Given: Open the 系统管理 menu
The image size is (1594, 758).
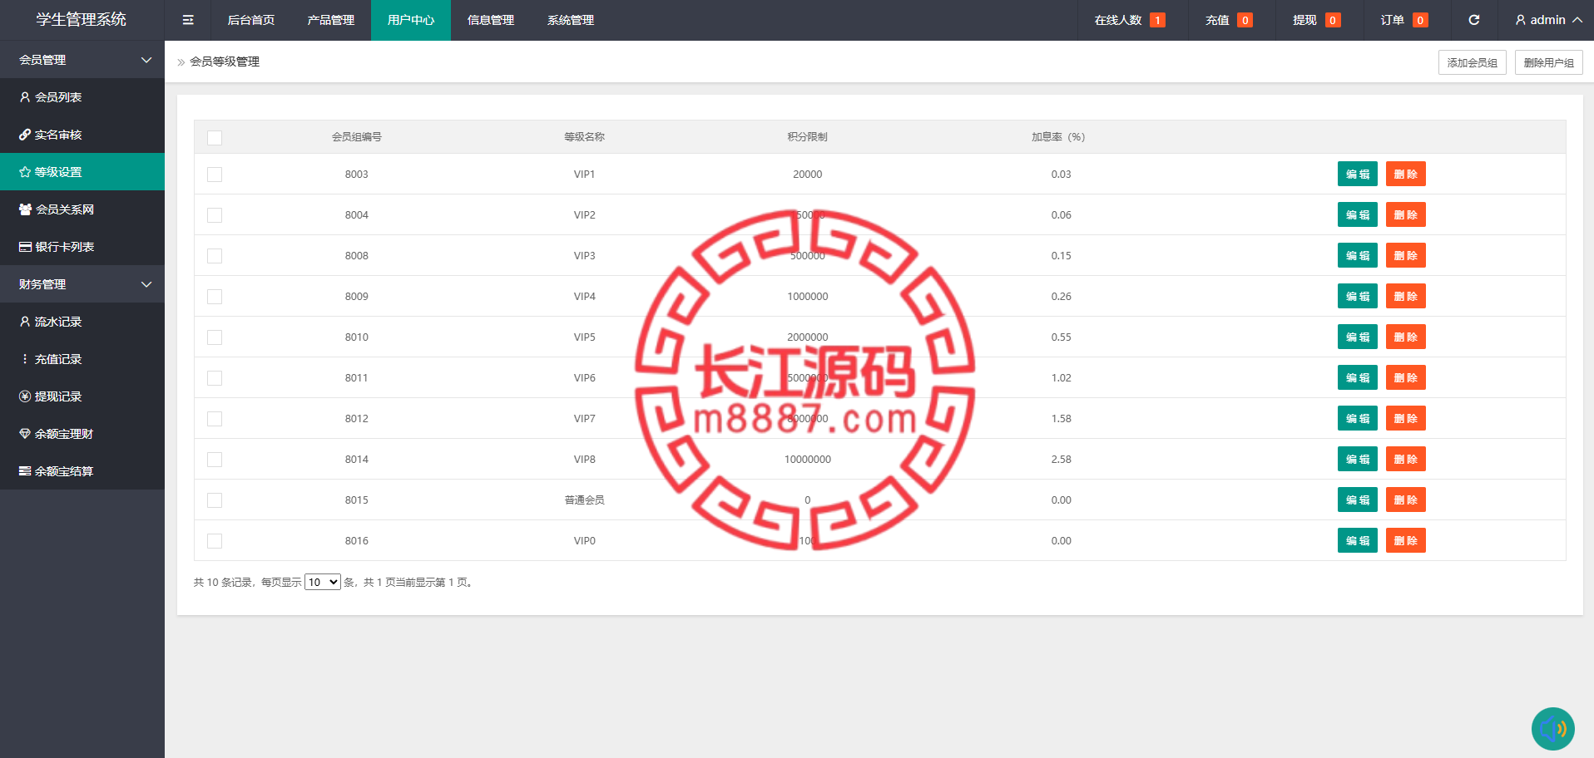Looking at the screenshot, I should coord(571,20).
